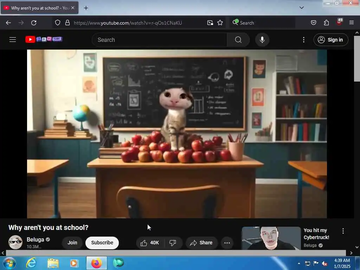
Task: Open the YouTube guide hamburger menu
Action: (13, 39)
